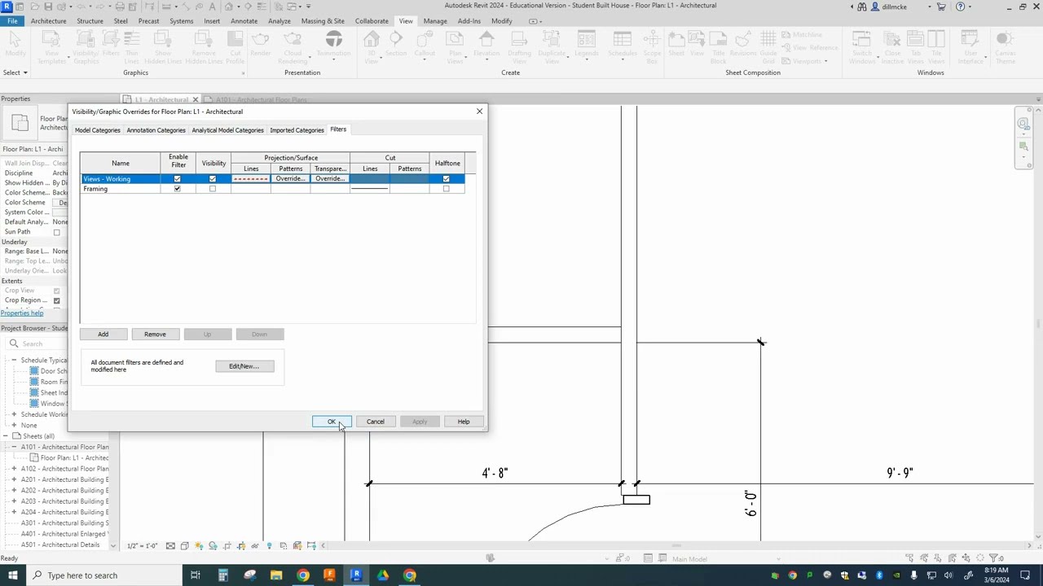
Task: Expand A102 - Architectural Floor Plan sheet
Action: pyautogui.click(x=14, y=469)
